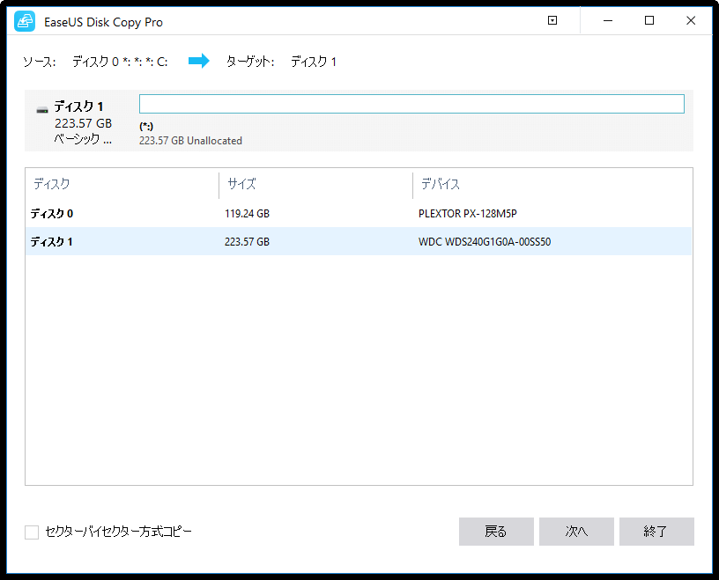Select the unallocated partition bar of ディスク 1

(x=411, y=104)
